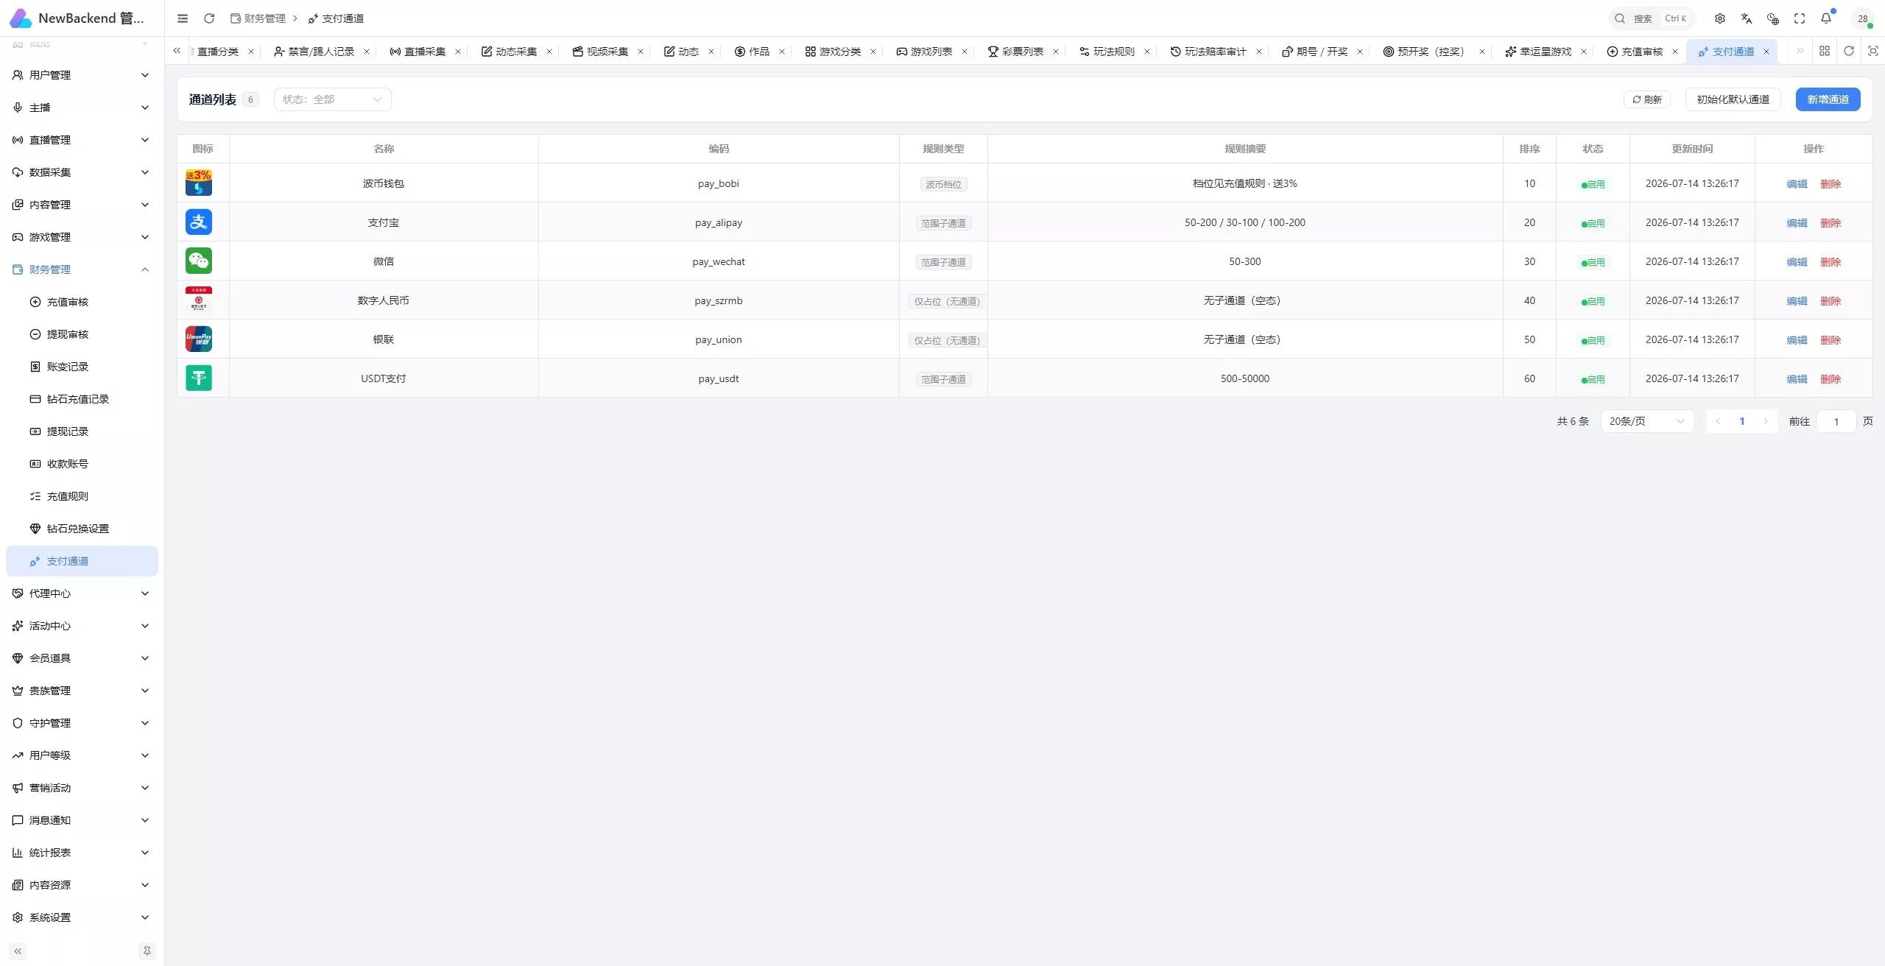Pin the sidebar with pin icon
Viewport: 1885px width, 966px height.
pyautogui.click(x=147, y=951)
